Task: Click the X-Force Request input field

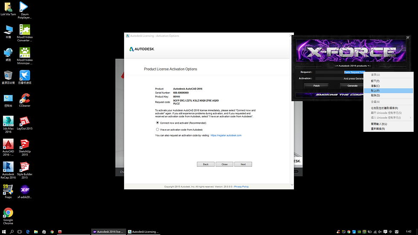Action: click(340, 72)
